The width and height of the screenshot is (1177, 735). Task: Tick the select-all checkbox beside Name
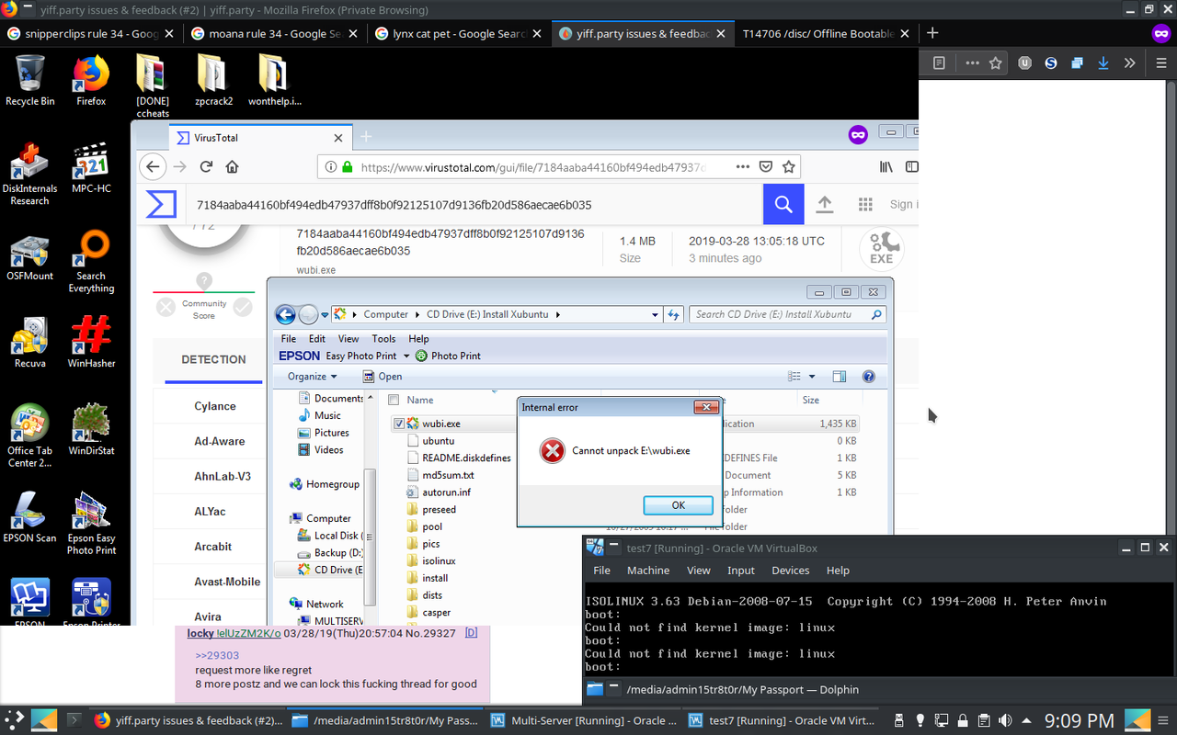394,400
